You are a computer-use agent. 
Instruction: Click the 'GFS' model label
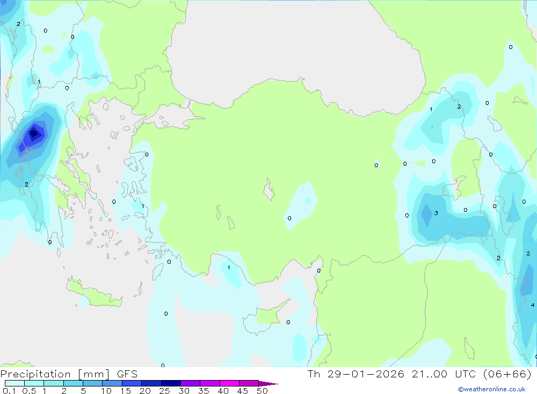pos(127,374)
